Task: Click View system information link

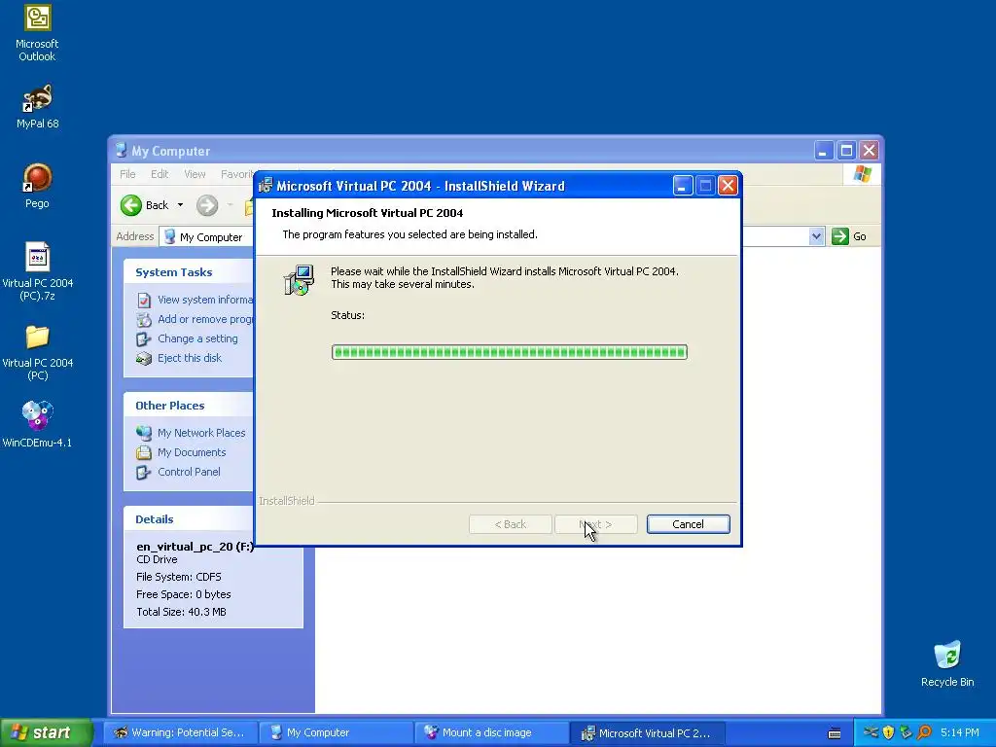Action: pyautogui.click(x=204, y=300)
